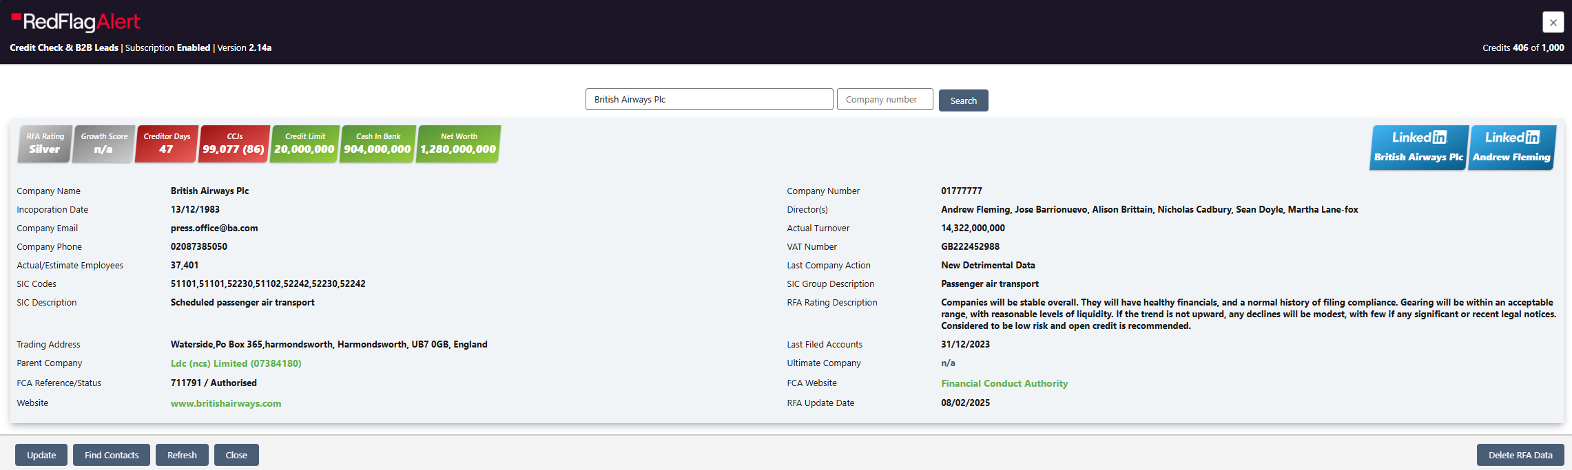Click the company name search field

[x=709, y=99]
